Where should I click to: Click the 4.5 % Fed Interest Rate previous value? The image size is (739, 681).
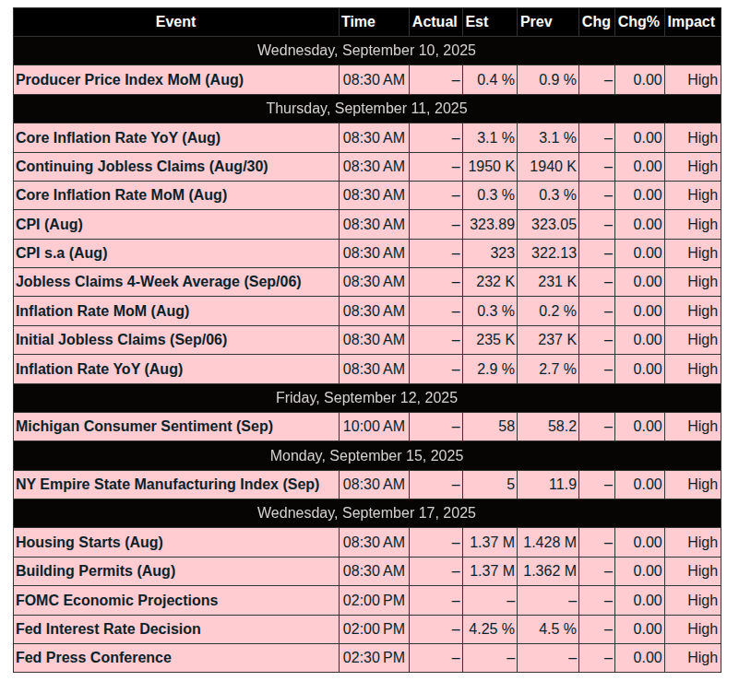coord(548,628)
